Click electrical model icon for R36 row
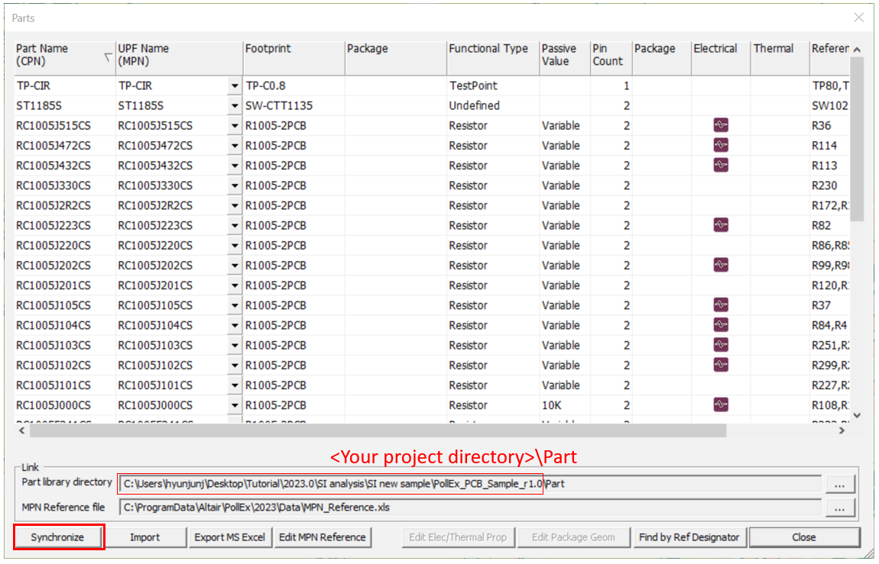The width and height of the screenshot is (879, 564). (720, 126)
